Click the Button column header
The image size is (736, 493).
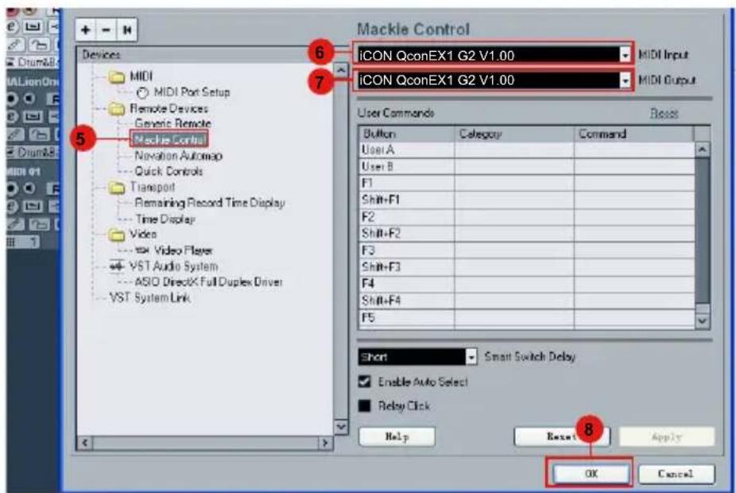(406, 134)
